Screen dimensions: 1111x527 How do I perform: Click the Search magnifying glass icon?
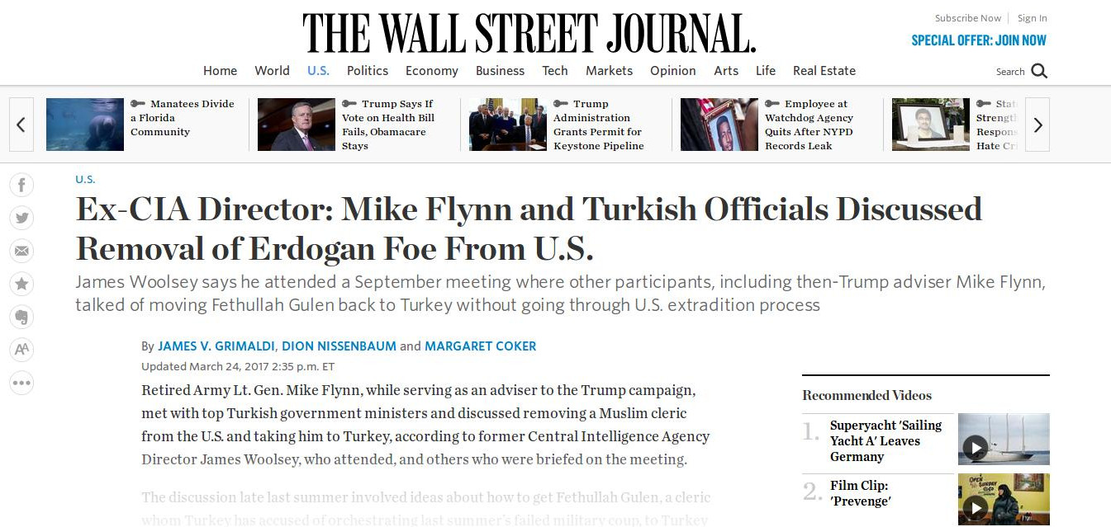1039,71
